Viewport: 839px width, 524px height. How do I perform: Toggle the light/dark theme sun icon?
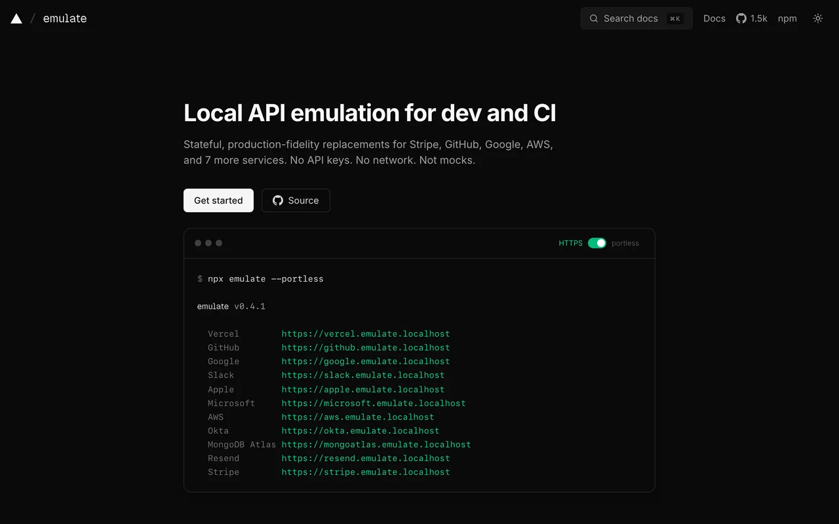tap(818, 18)
